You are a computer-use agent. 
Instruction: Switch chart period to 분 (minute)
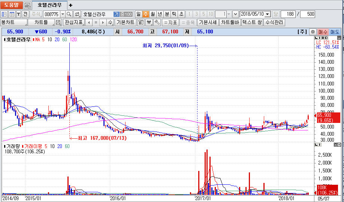pyautogui.click(x=167, y=14)
